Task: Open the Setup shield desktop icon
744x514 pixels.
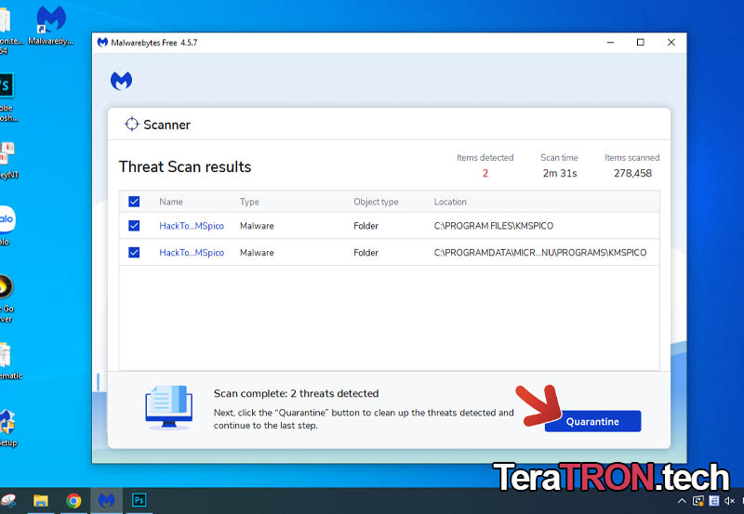Action: [7, 428]
